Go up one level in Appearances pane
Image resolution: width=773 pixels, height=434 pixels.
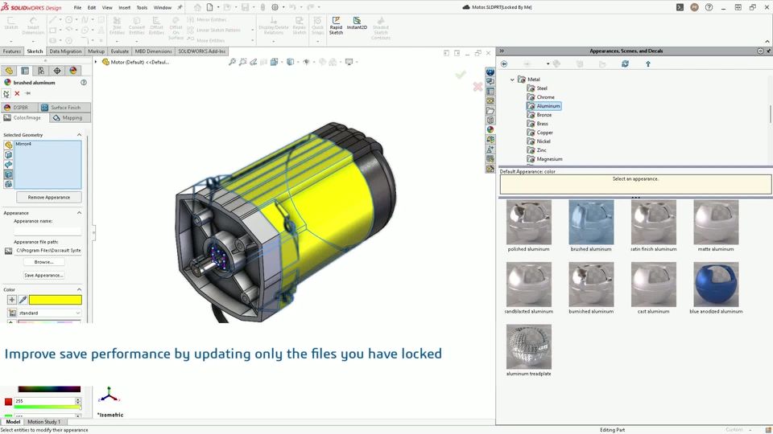coord(648,64)
